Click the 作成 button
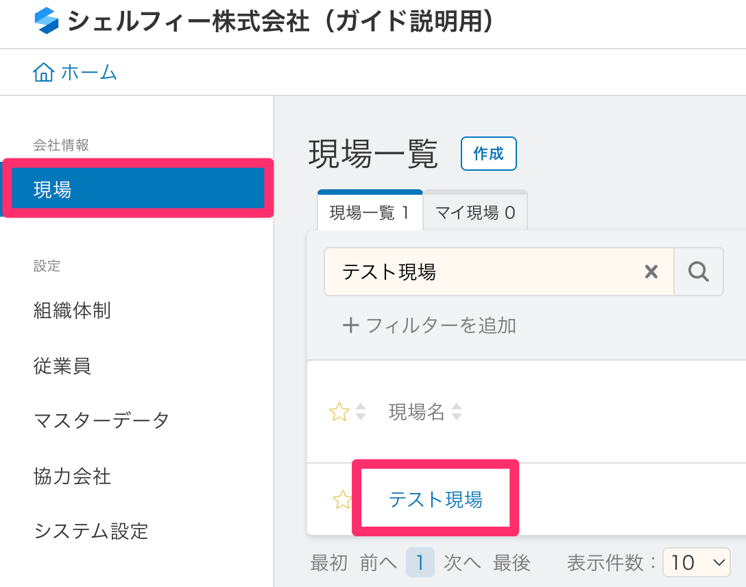This screenshot has width=746, height=587. pos(489,154)
